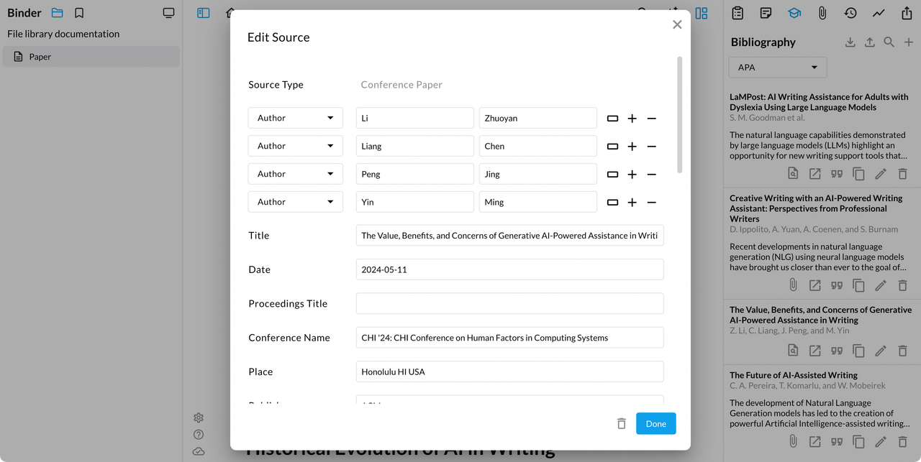
Task: Open the attachments paperclip panel
Action: click(822, 13)
